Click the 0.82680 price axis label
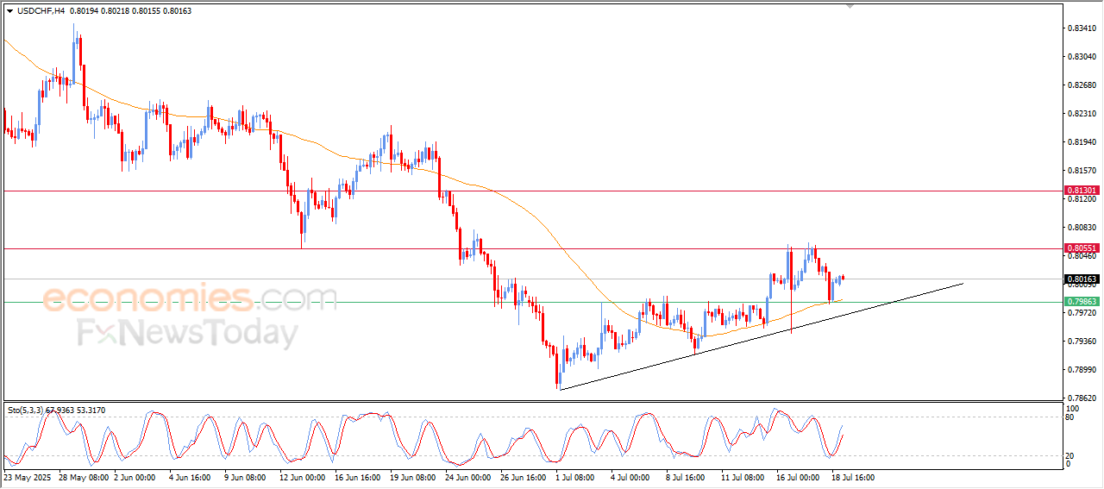Image resolution: width=1104 pixels, height=489 pixels. coord(1082,85)
